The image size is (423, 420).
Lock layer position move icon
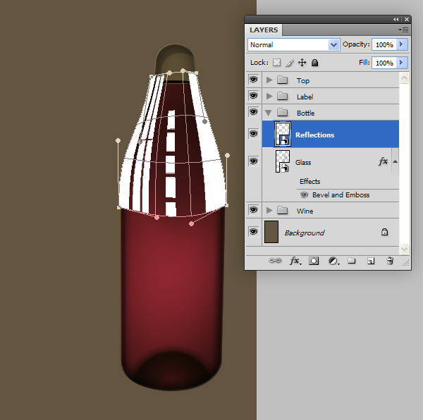tap(302, 63)
